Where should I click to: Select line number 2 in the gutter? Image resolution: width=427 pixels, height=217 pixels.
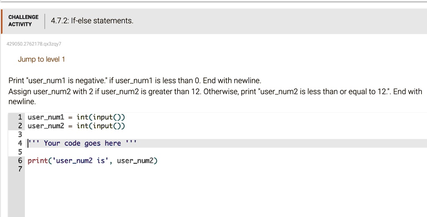20,126
